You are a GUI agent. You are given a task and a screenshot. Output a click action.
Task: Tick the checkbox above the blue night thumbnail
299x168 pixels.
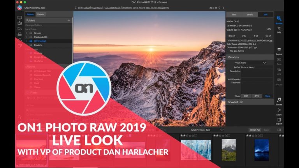262,135
